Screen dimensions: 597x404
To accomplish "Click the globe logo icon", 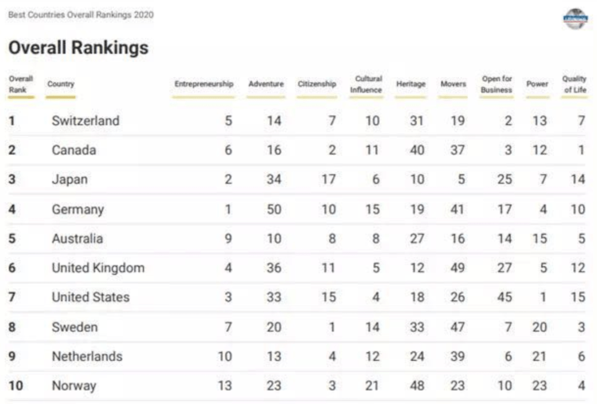I will click(575, 19).
